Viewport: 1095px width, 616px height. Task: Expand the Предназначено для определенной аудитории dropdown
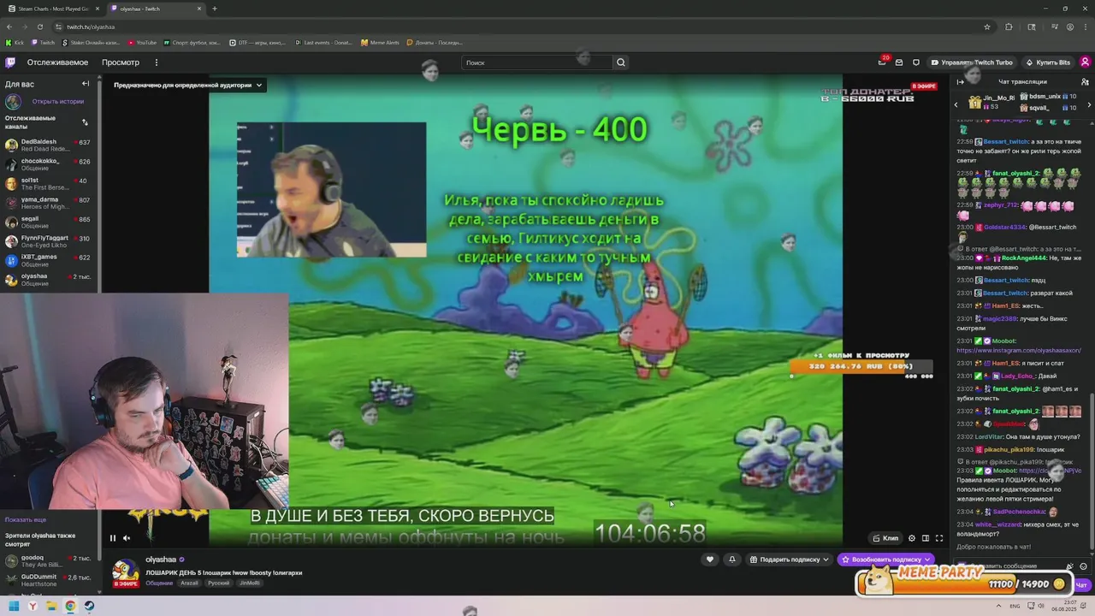187,85
